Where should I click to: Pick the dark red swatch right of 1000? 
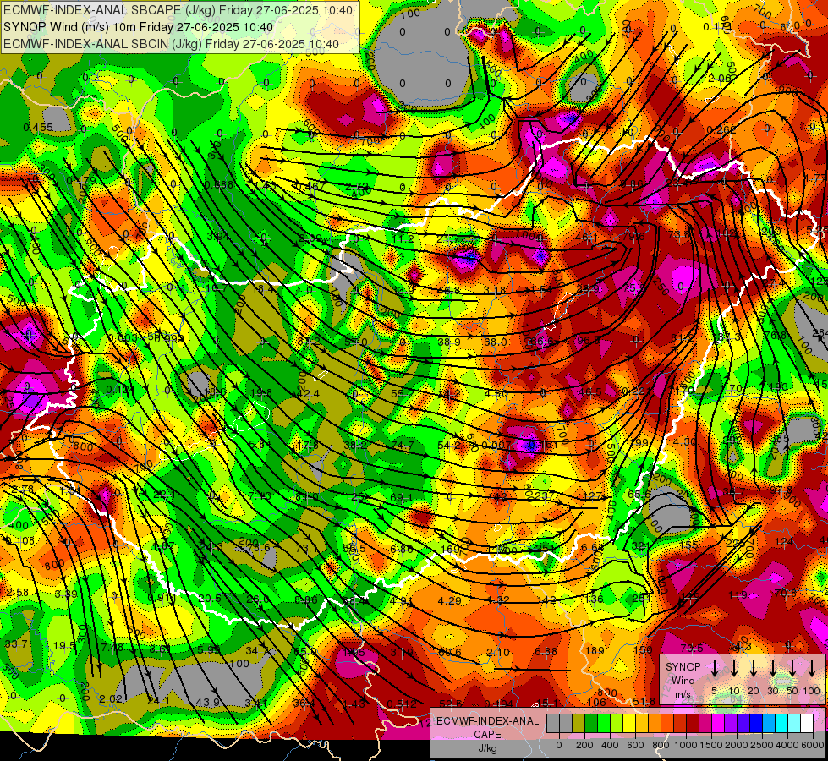pos(693,724)
